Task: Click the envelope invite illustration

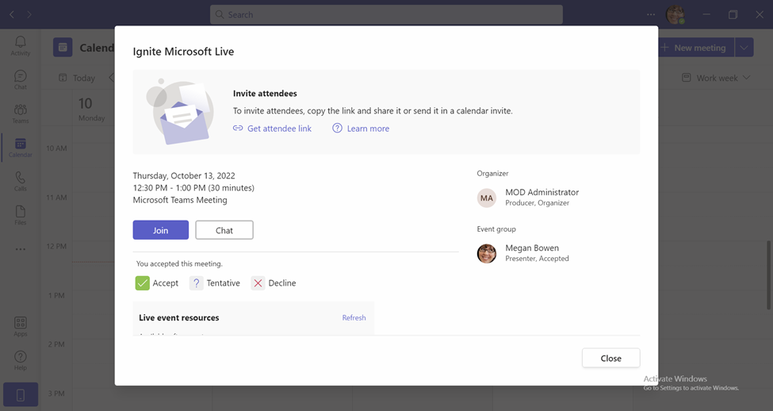Action: coord(180,112)
